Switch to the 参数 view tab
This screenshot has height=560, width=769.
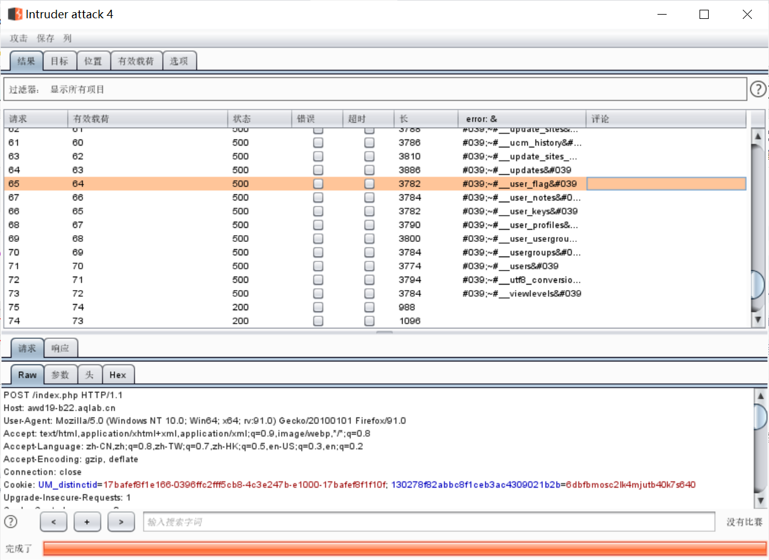pos(60,375)
